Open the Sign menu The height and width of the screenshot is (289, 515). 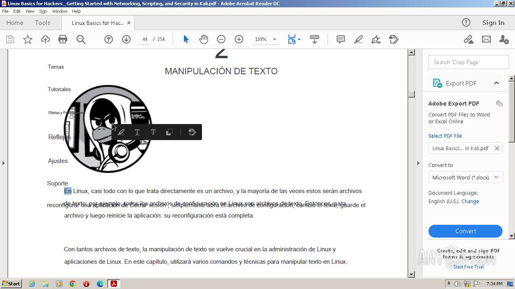click(43, 11)
